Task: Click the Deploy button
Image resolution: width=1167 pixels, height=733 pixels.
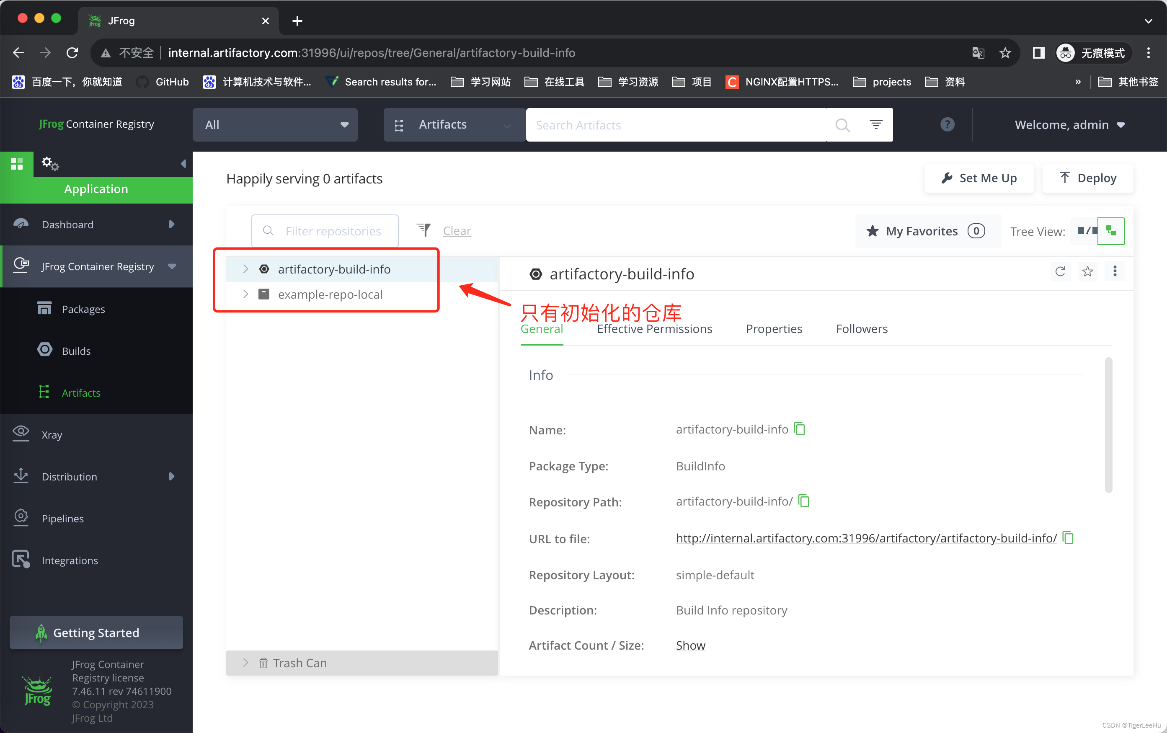Action: (1087, 178)
